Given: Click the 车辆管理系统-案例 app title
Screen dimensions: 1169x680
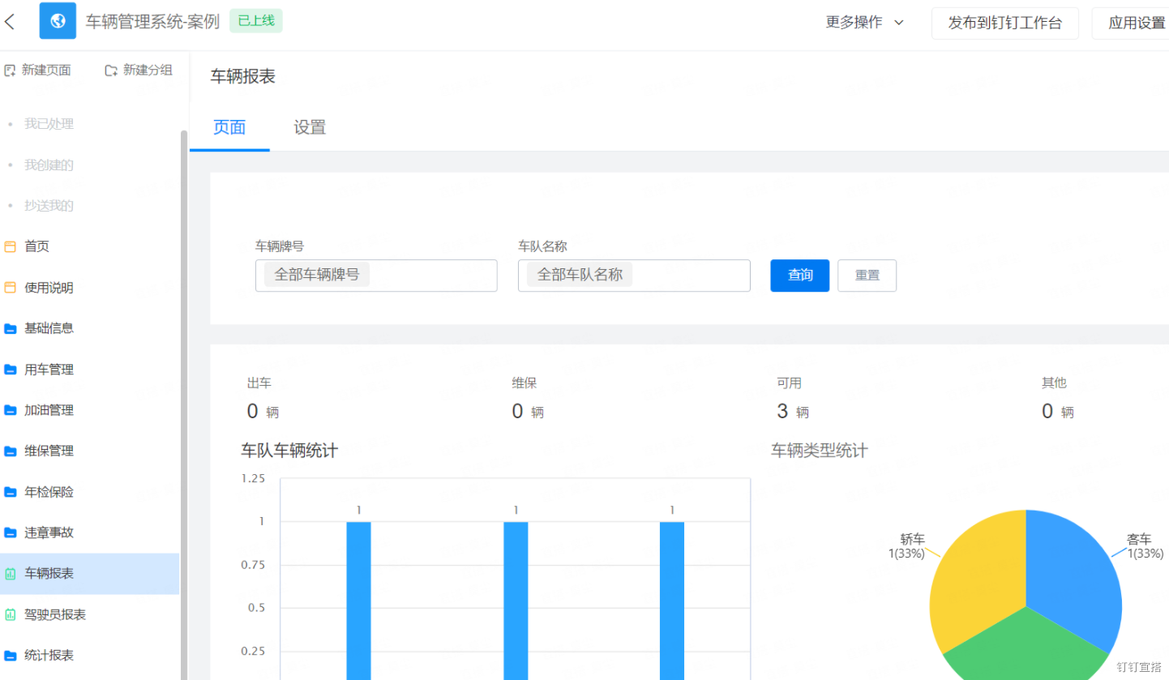Looking at the screenshot, I should (152, 22).
